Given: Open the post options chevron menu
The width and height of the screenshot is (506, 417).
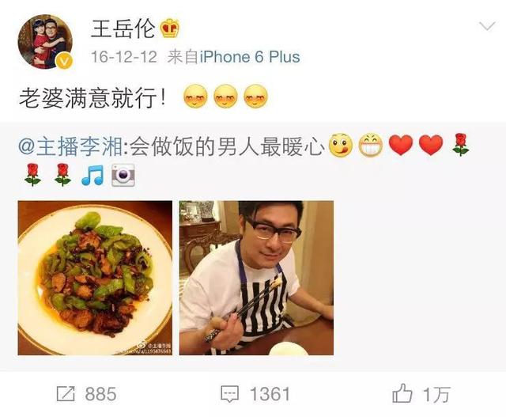Looking at the screenshot, I should (487, 26).
